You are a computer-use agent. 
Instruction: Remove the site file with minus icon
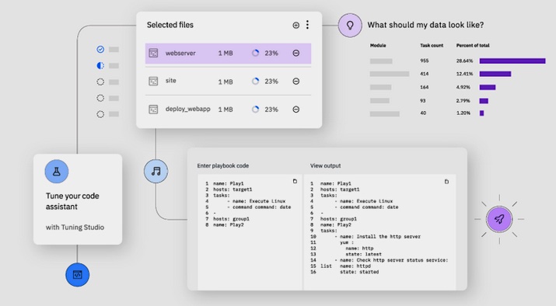coord(296,82)
